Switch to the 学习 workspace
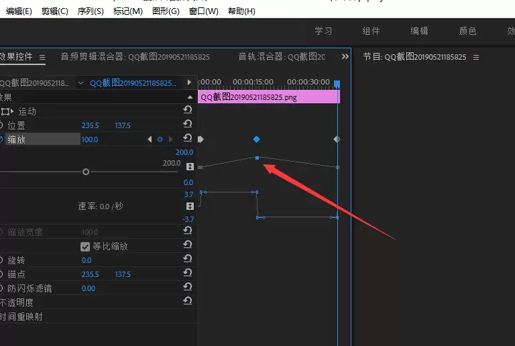The height and width of the screenshot is (346, 515). point(323,32)
